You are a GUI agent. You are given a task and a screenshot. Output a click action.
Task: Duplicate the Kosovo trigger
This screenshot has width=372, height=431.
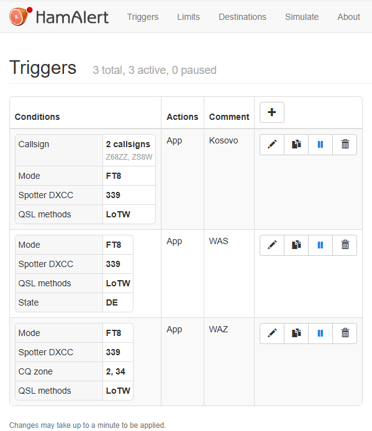[296, 145]
